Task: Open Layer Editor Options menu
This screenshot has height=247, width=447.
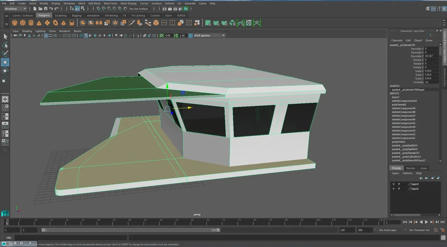Action: pos(408,173)
